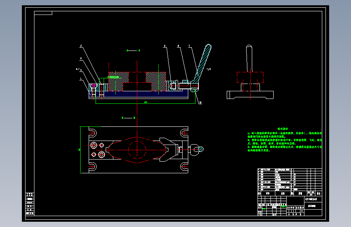The height and width of the screenshot is (227, 351).
Task: Click the bottom-right U-slot in plan view
Action: (x=184, y=166)
